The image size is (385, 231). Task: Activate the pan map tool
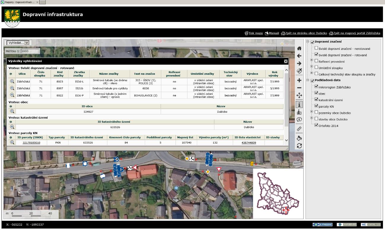click(x=299, y=95)
